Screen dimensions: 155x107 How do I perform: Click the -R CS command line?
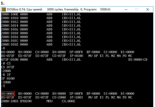[x=6, y=63]
